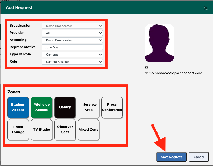
Task: Open the Provider dropdown showing All
Action: point(72,33)
